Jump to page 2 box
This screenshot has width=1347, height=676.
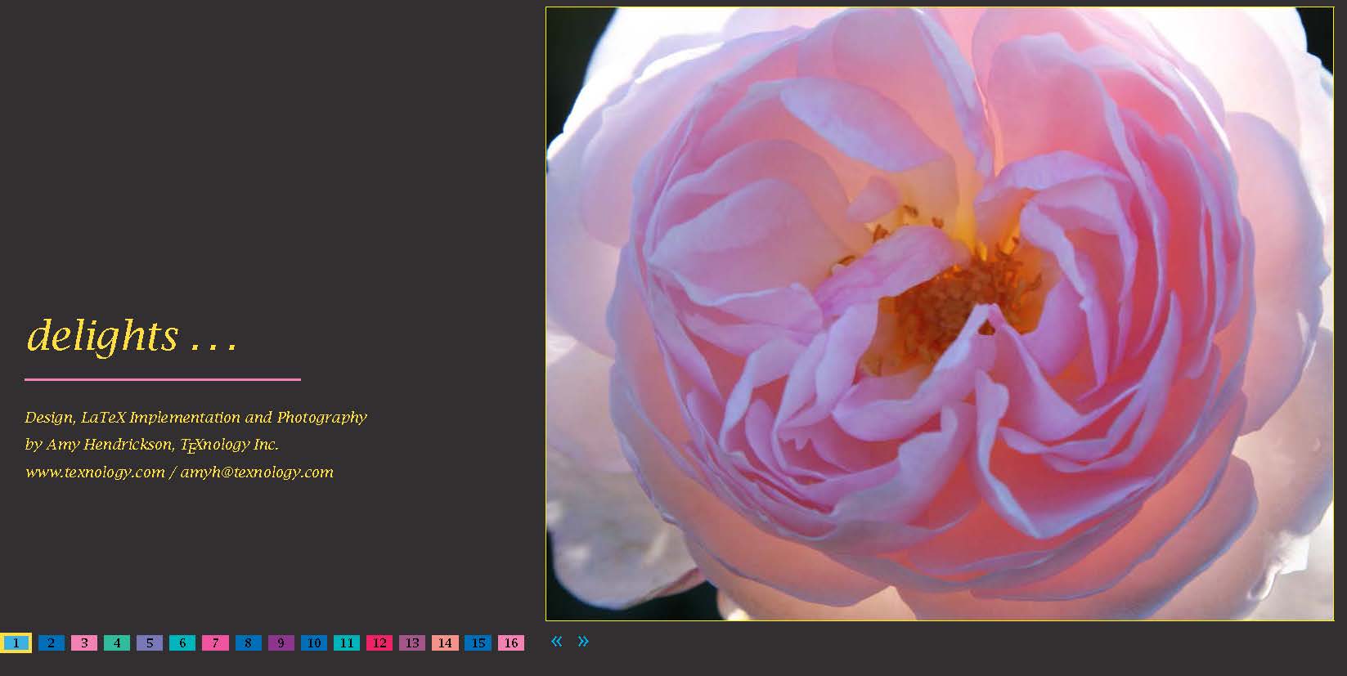pos(51,643)
